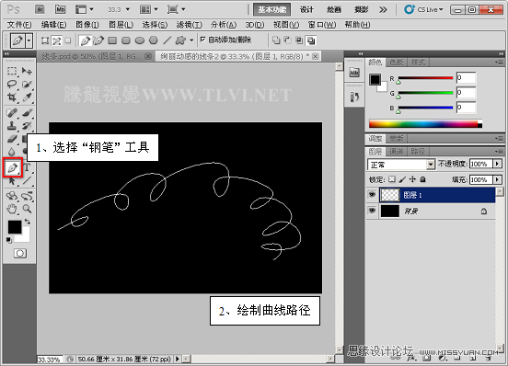This screenshot has width=508, height=366.
Task: Switch to the 设计 workspace
Action: [x=306, y=10]
